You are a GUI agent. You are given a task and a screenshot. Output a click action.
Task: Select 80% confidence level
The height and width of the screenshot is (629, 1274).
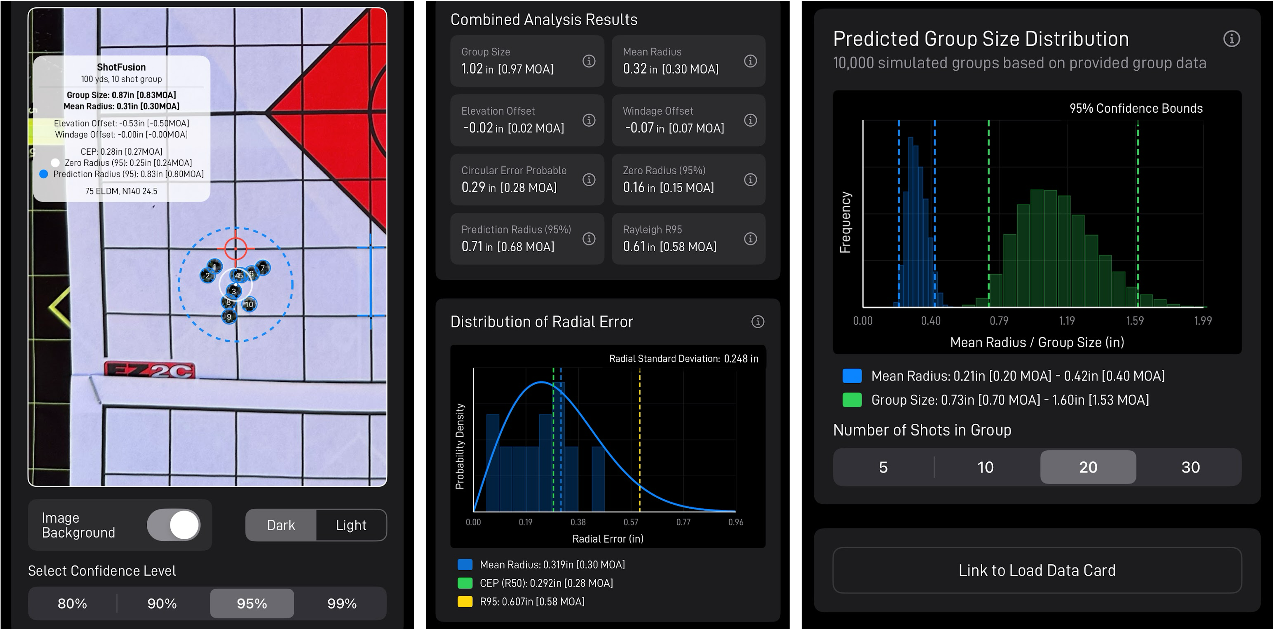tap(72, 603)
